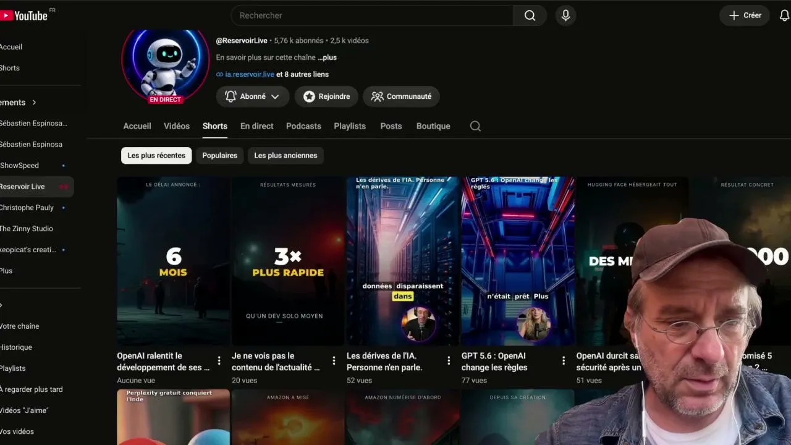Expand the channel description via "...plus"

click(x=328, y=57)
